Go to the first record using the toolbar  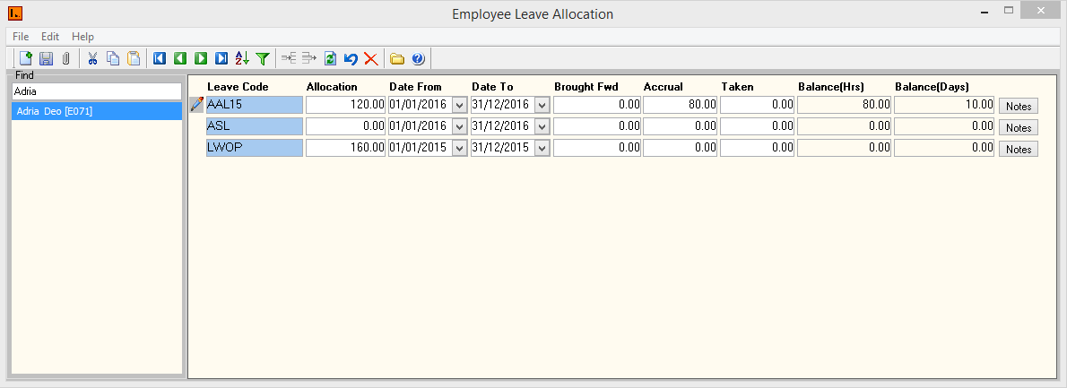click(160, 58)
